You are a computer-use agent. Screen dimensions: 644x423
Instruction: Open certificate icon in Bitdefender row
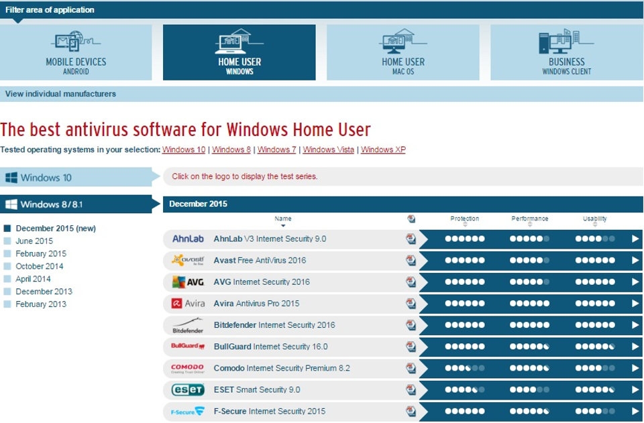(x=411, y=325)
